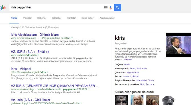Click the Nuh link

click(x=142, y=84)
